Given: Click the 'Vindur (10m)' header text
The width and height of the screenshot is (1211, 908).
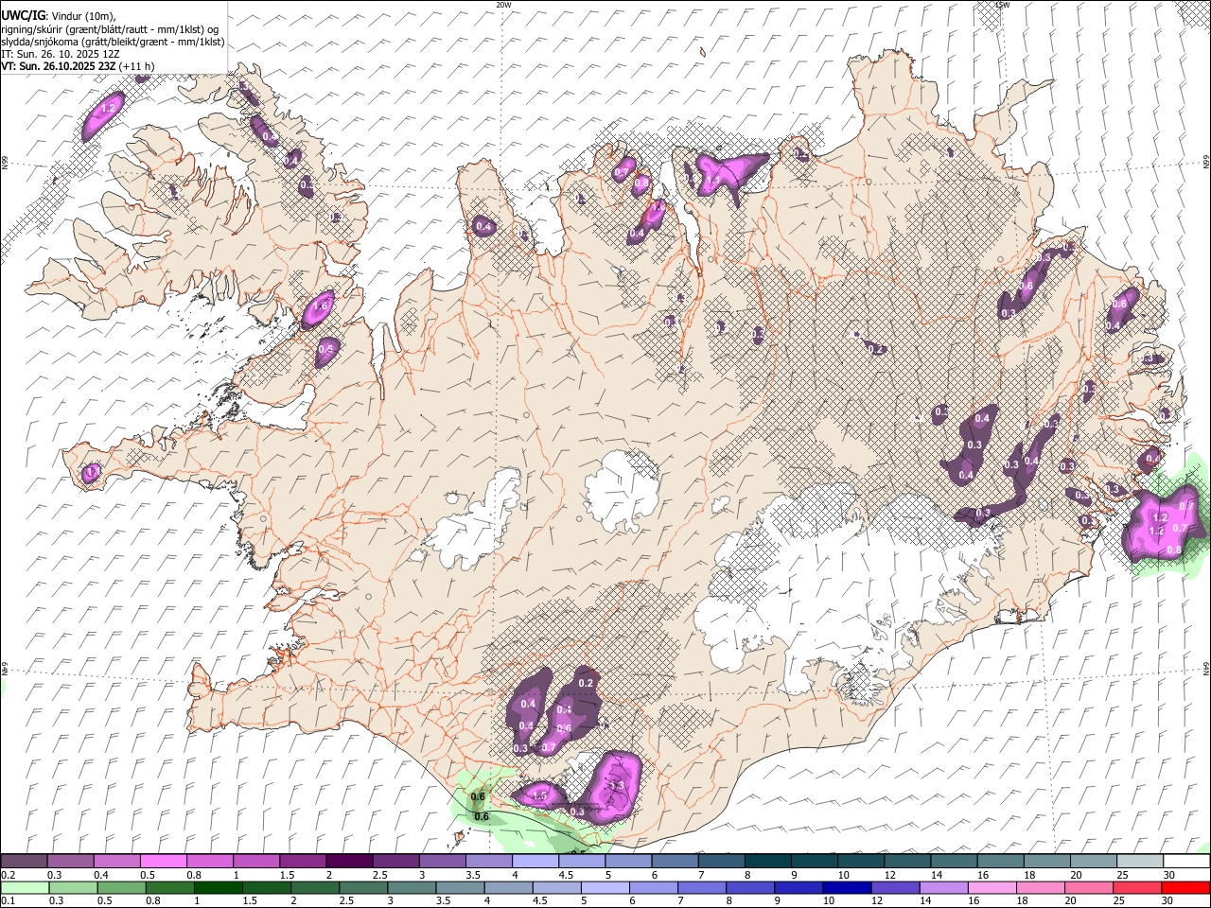Looking at the screenshot, I should pos(83,16).
